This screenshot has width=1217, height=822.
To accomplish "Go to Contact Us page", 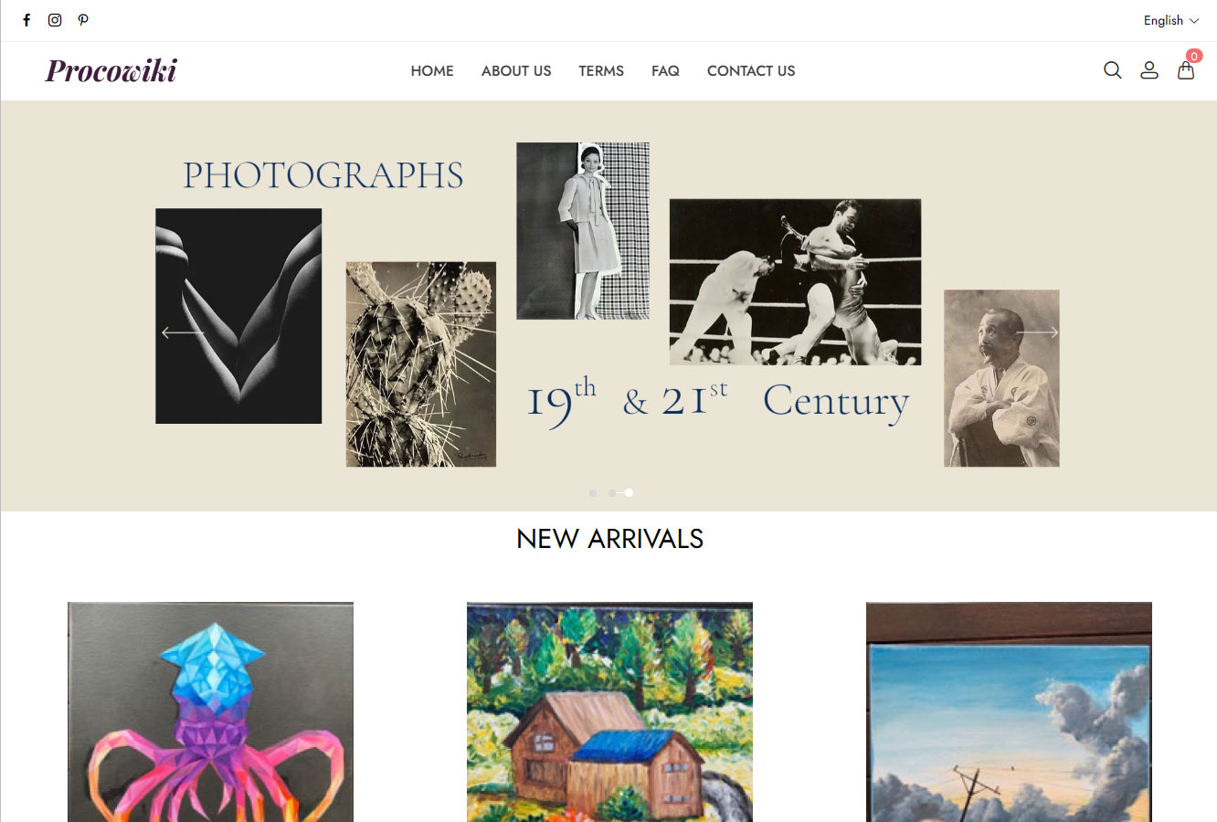I will tap(751, 71).
